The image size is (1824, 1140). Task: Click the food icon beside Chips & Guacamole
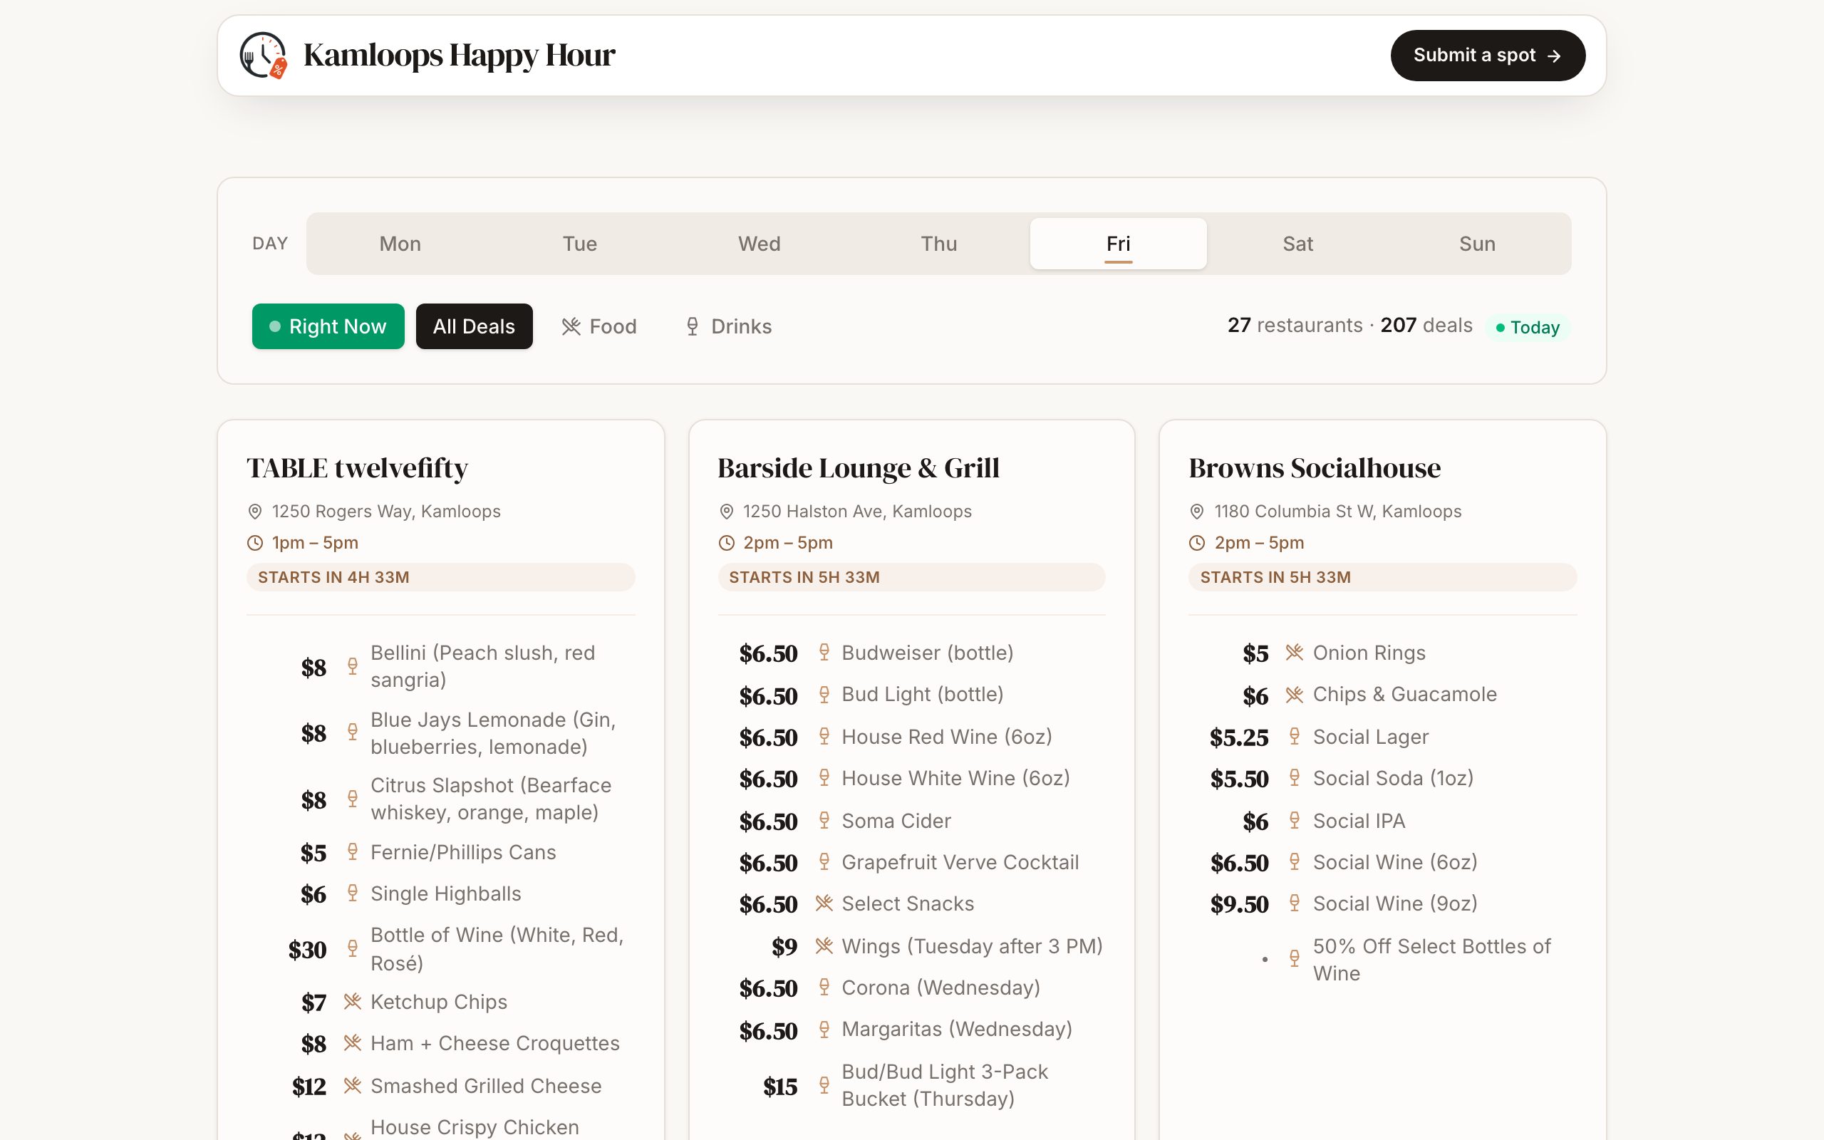pos(1294,695)
